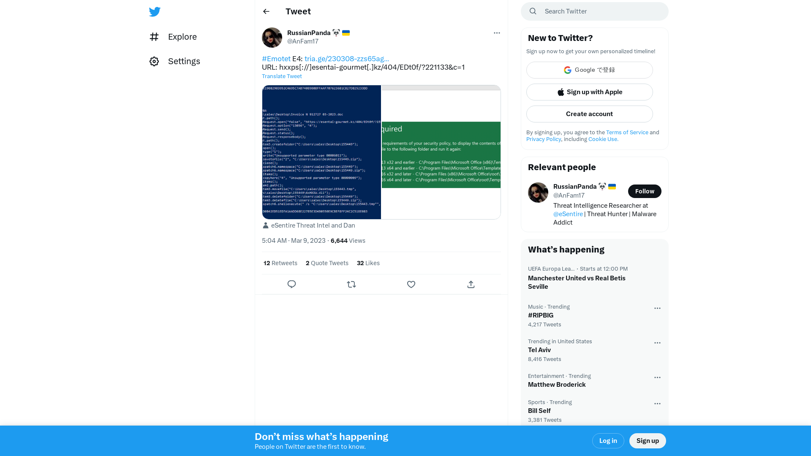
Task: Click the search magnifier icon in searchbar
Action: coord(533,11)
